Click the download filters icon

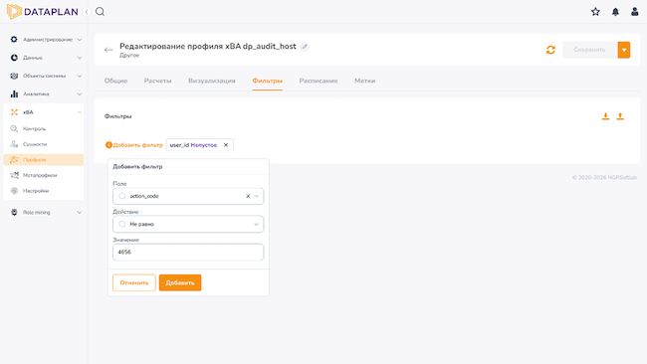click(605, 116)
